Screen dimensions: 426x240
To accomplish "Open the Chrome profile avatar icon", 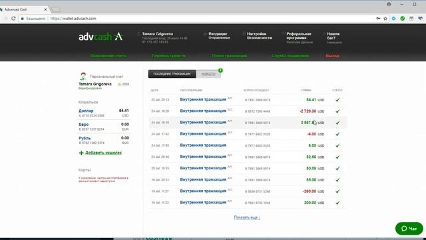I will pyautogui.click(x=389, y=4).
